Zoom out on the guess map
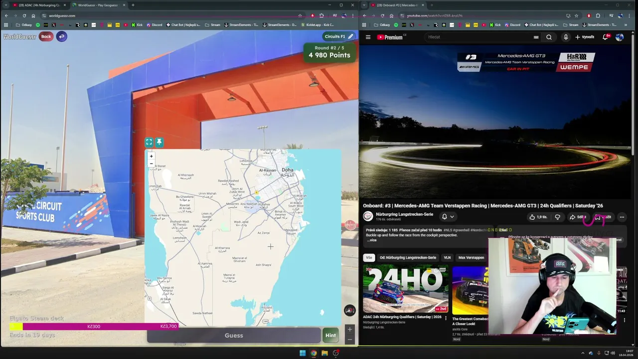638x359 pixels. (x=152, y=163)
